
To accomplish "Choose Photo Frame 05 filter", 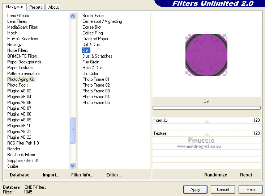I will pyautogui.click(x=96, y=103).
